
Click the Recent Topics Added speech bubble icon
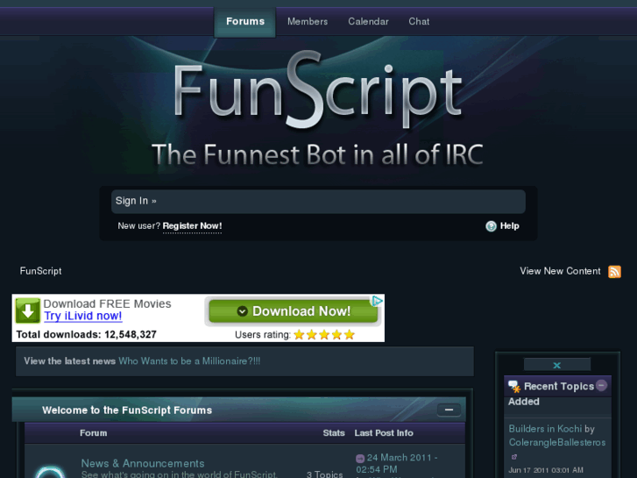(514, 387)
